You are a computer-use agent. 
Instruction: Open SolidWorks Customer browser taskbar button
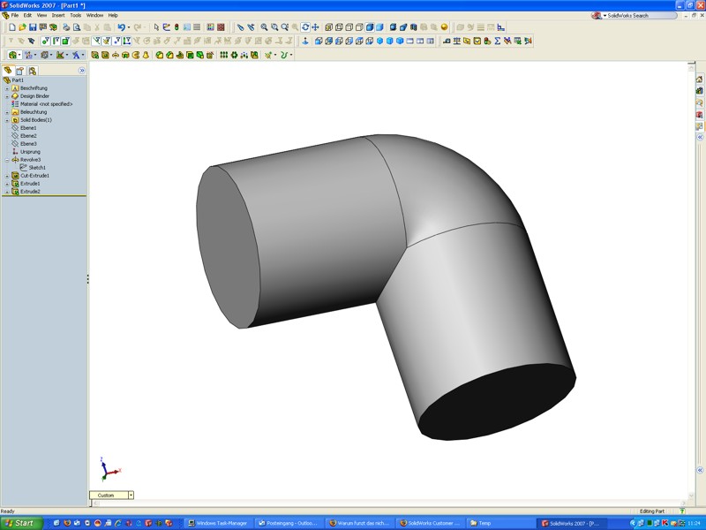(430, 523)
